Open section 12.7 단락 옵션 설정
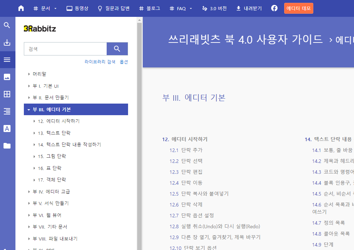 click(192, 216)
